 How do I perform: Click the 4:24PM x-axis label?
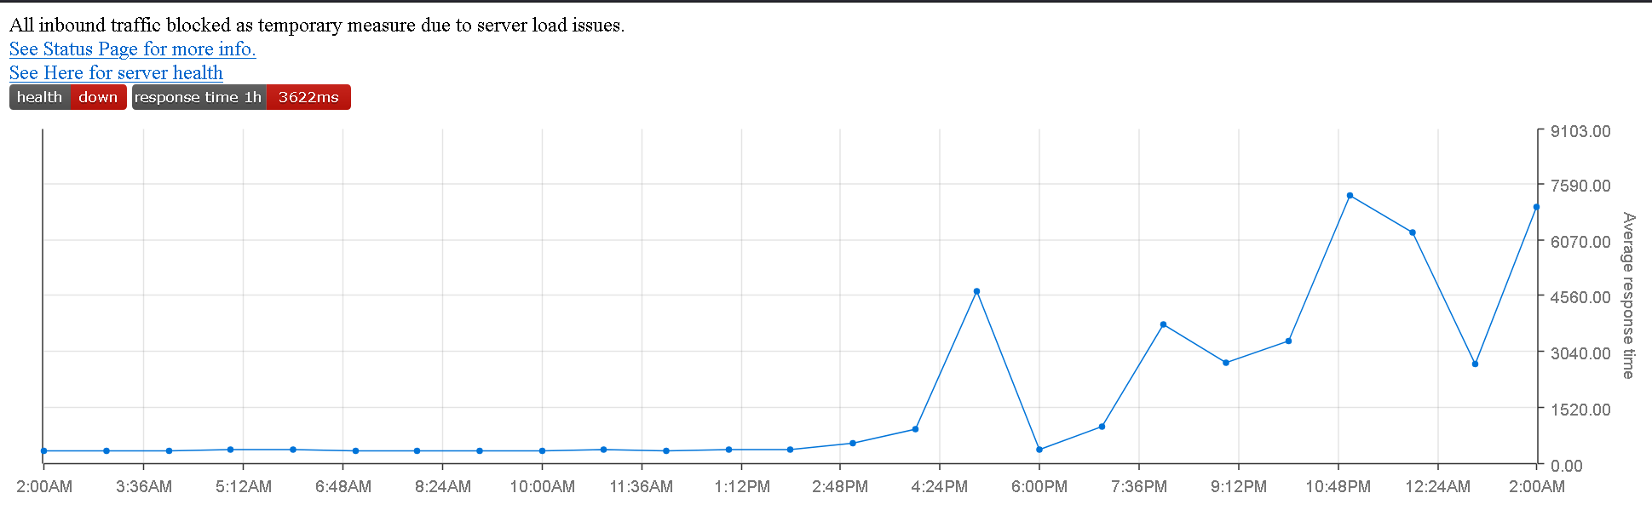point(940,487)
